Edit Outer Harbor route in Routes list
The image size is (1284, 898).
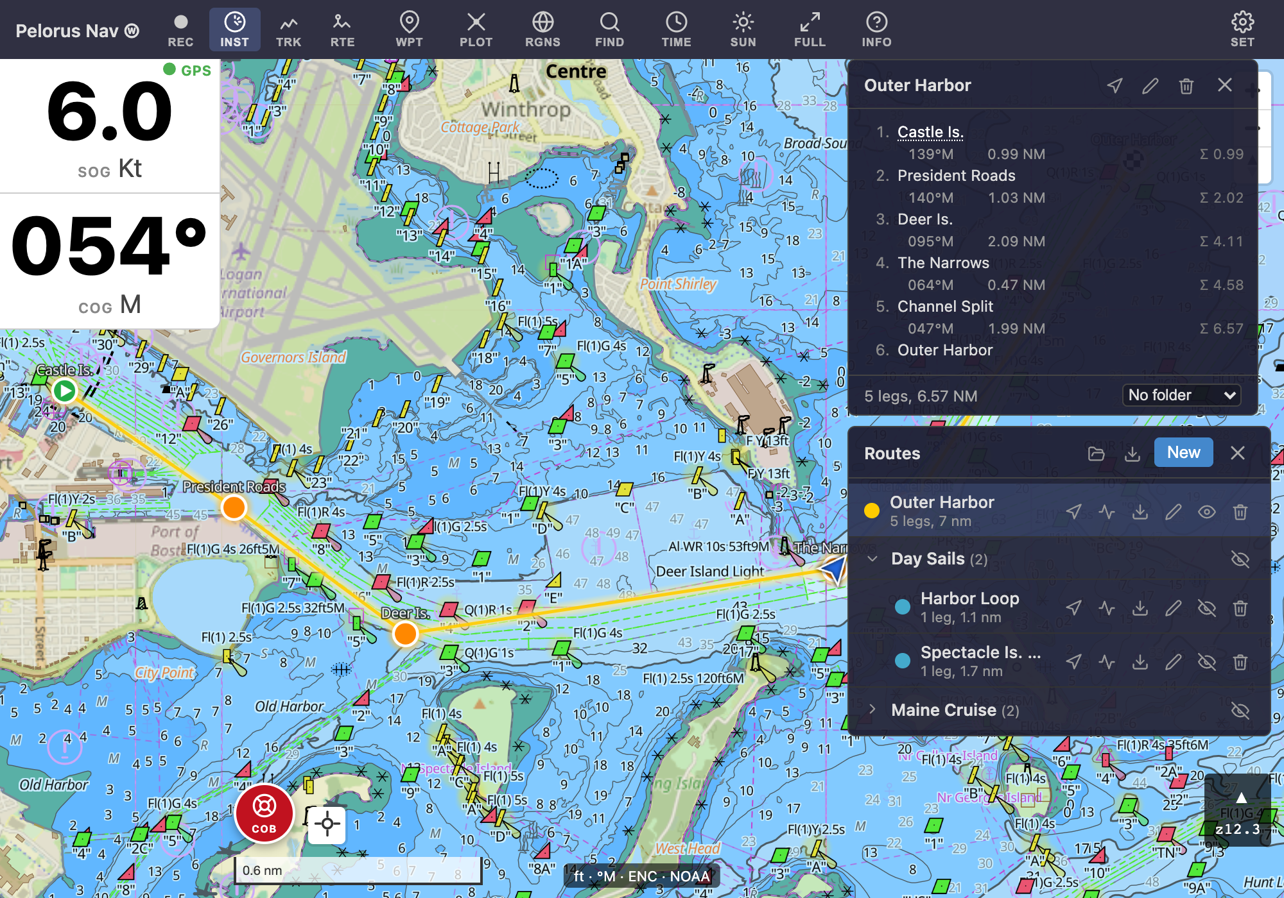[1174, 512]
